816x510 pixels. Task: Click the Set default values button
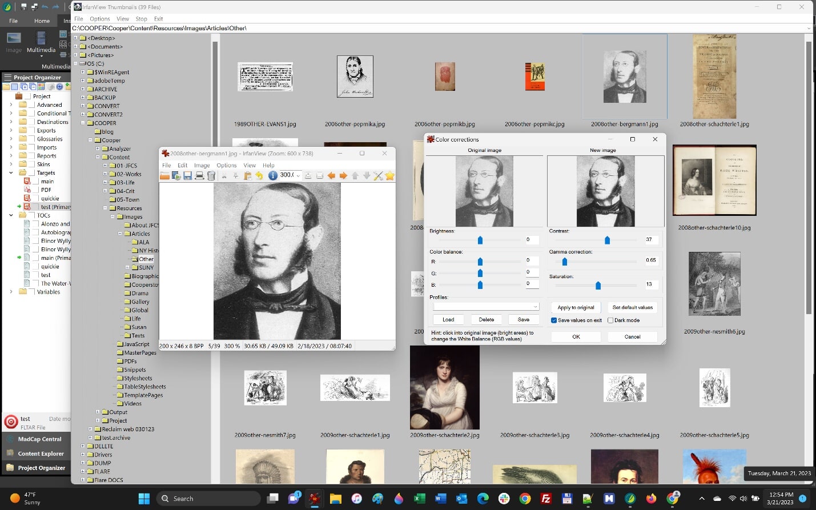pyautogui.click(x=632, y=307)
